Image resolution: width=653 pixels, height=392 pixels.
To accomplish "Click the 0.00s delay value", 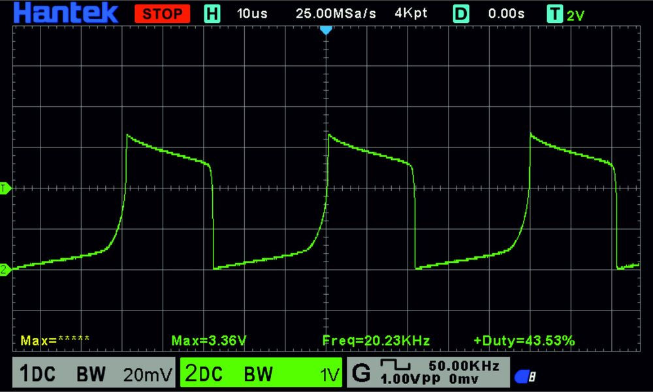I will (x=506, y=14).
